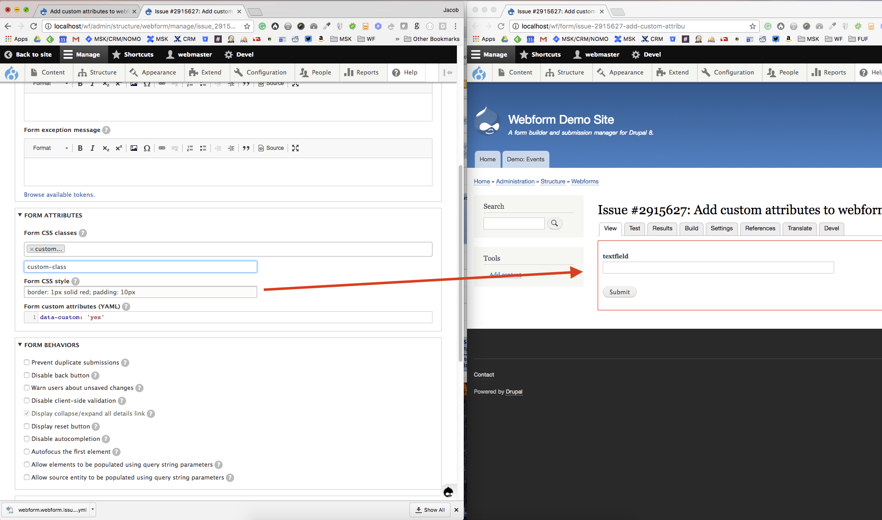
Task: Select the bulleted list icon
Action: pyautogui.click(x=203, y=148)
